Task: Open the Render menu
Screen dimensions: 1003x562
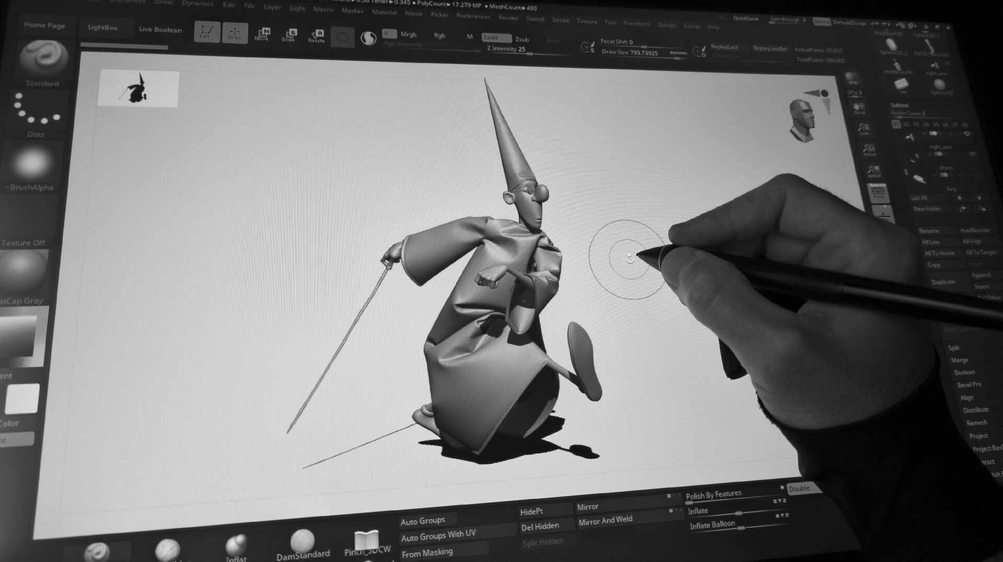Action: [508, 18]
